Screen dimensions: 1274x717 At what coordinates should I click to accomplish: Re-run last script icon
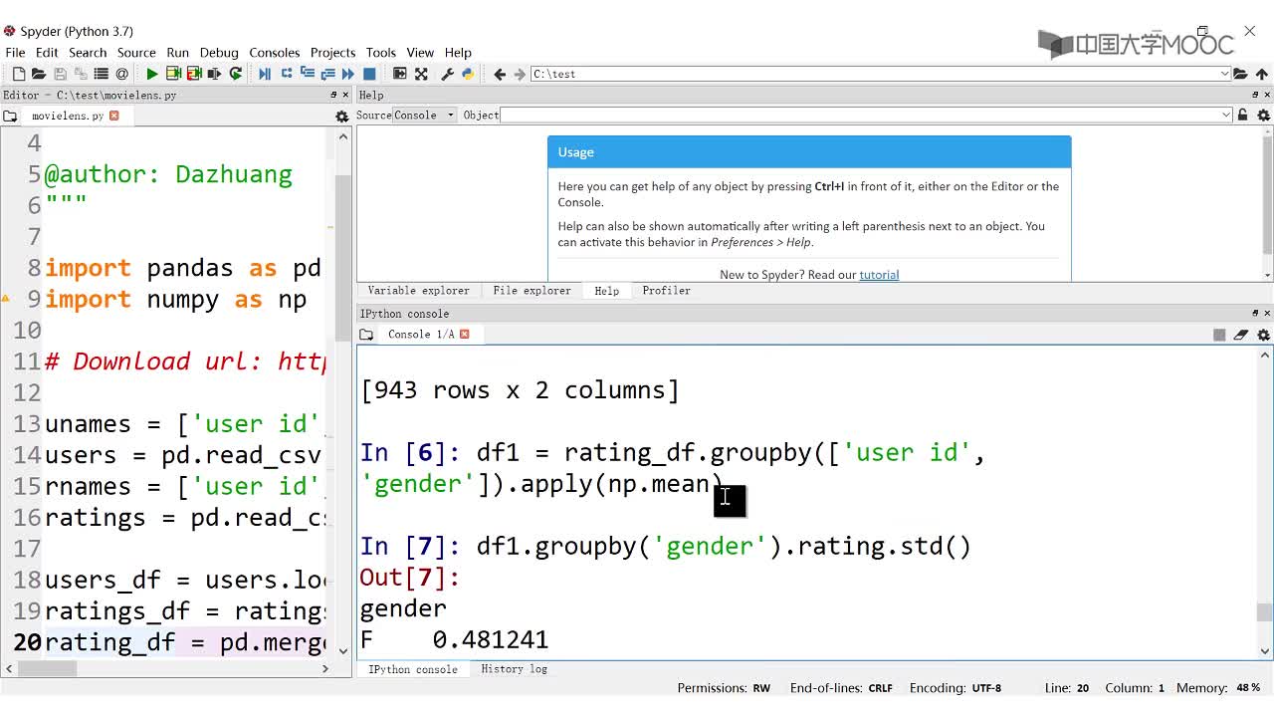[x=236, y=74]
